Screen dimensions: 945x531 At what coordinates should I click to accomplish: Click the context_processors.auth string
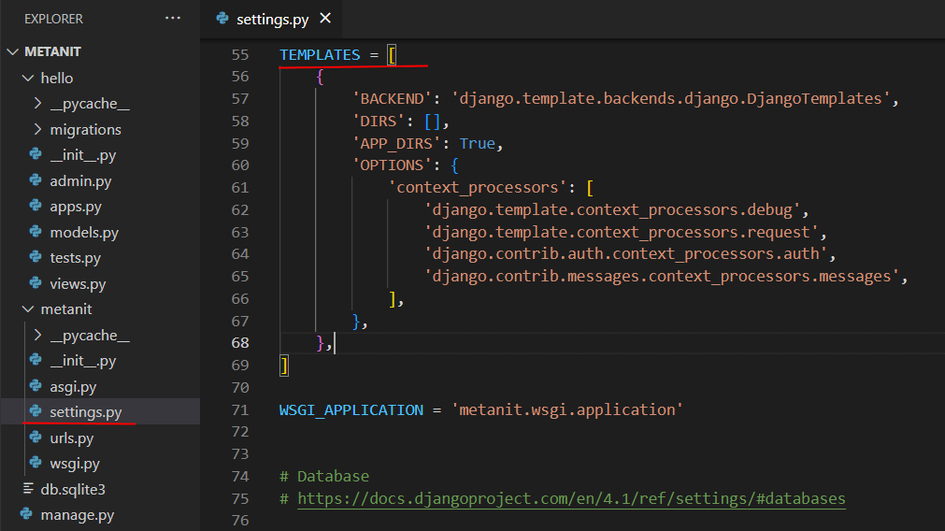pyautogui.click(x=625, y=253)
